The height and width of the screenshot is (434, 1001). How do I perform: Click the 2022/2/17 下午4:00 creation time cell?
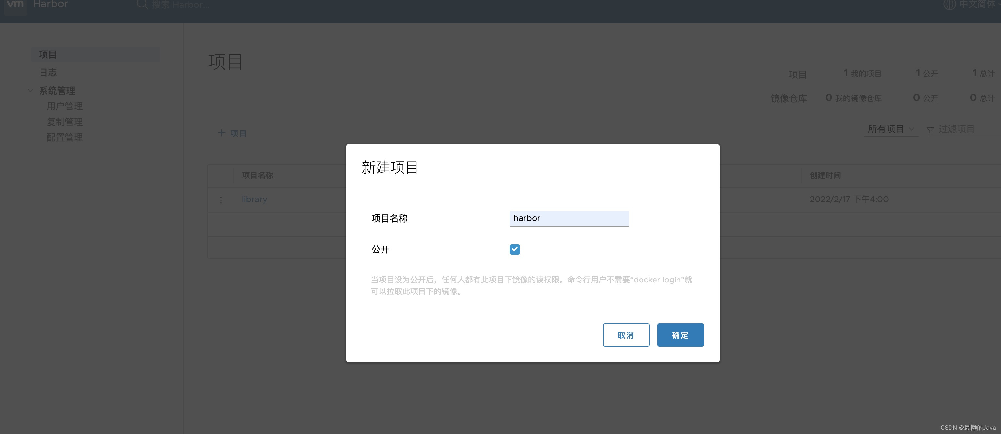point(849,199)
